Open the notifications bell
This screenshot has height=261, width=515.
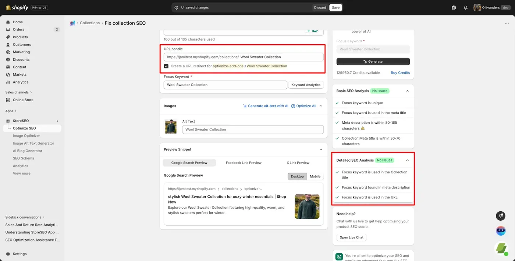[x=465, y=7]
